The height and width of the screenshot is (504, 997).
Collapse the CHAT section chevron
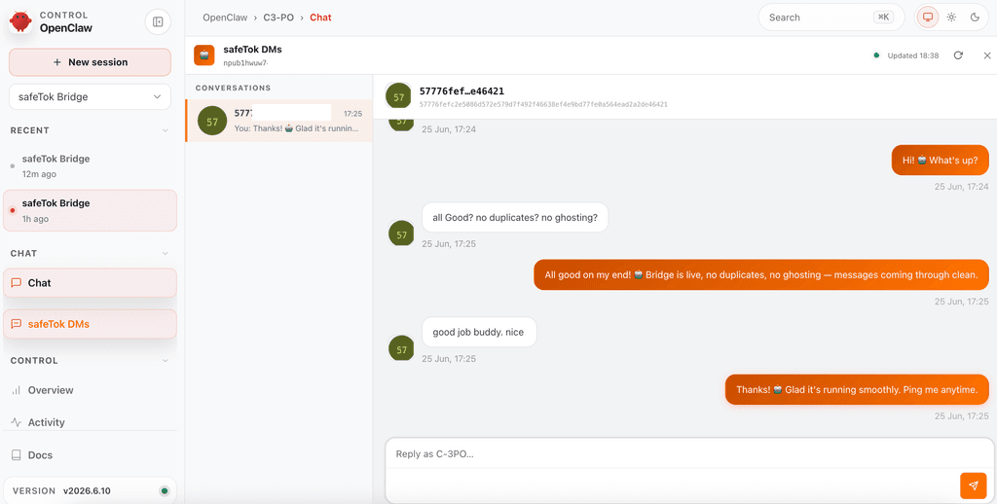pyautogui.click(x=166, y=254)
